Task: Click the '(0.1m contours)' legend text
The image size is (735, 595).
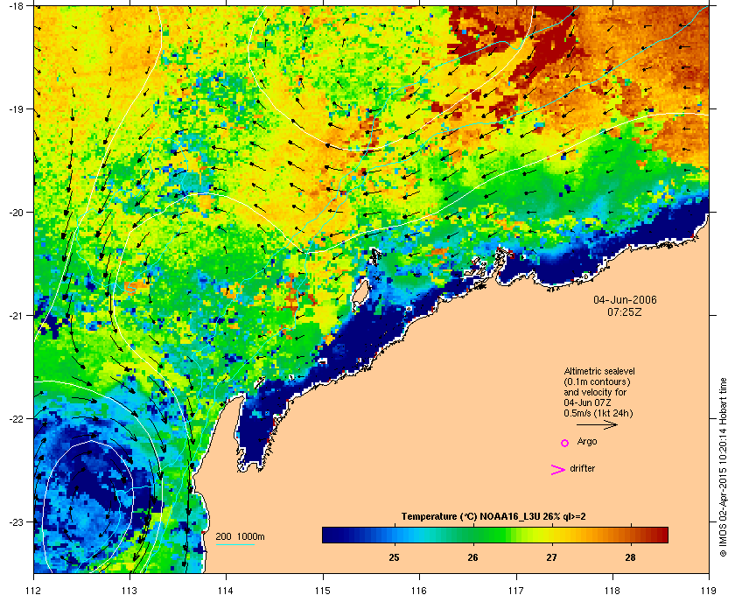Action: pyautogui.click(x=597, y=381)
